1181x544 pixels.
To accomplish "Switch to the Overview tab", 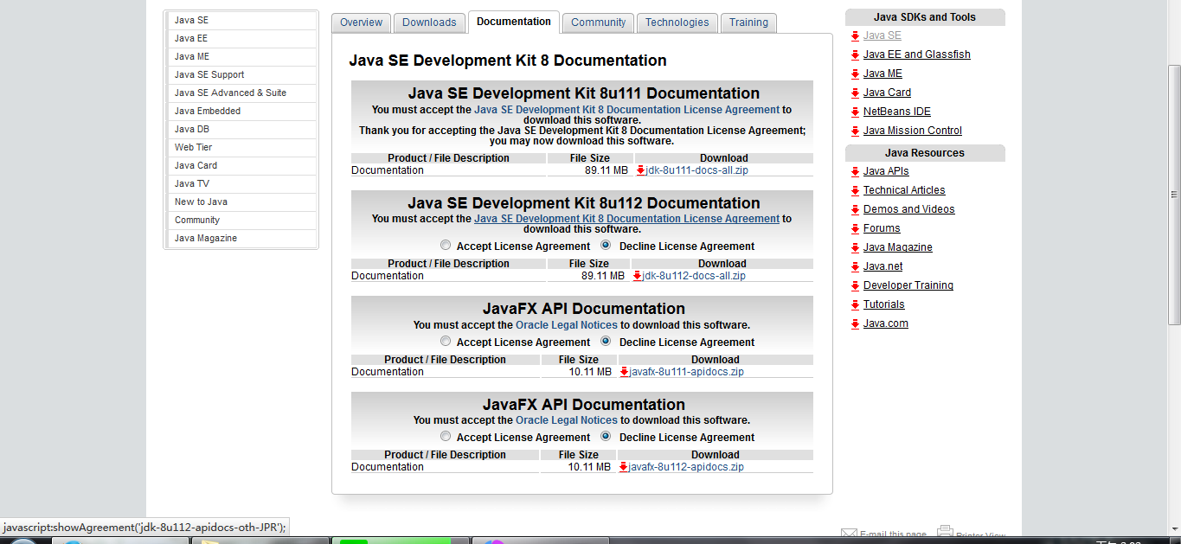I will coord(361,22).
